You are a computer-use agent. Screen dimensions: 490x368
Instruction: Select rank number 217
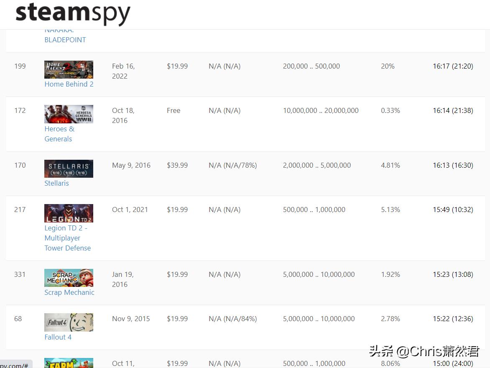tap(20, 210)
